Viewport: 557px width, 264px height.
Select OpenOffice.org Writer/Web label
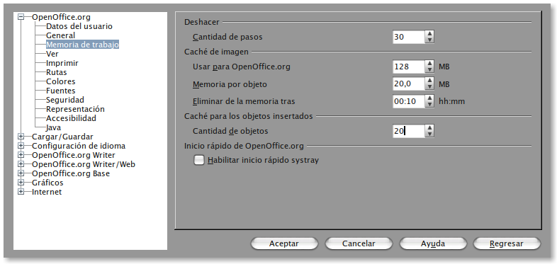84,164
